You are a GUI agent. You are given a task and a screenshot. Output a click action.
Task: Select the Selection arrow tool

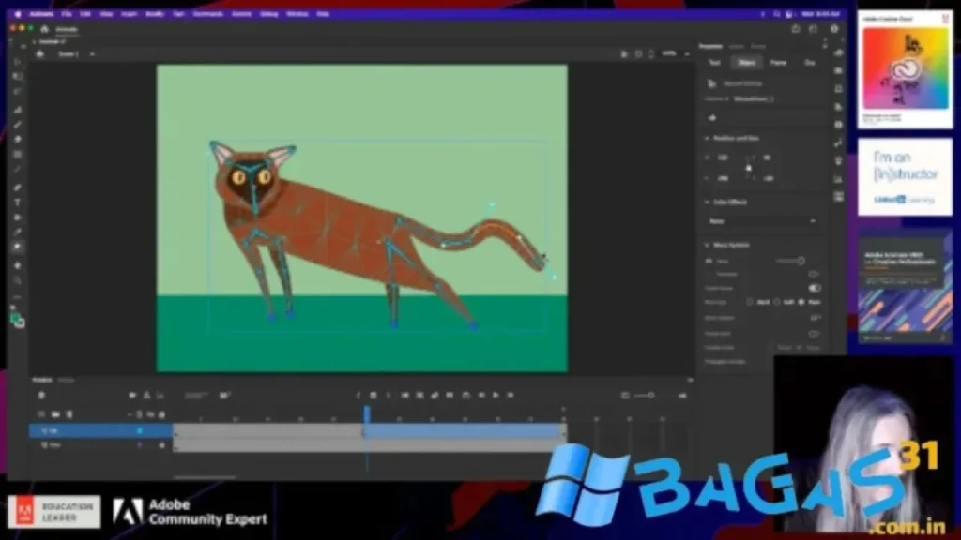click(17, 62)
